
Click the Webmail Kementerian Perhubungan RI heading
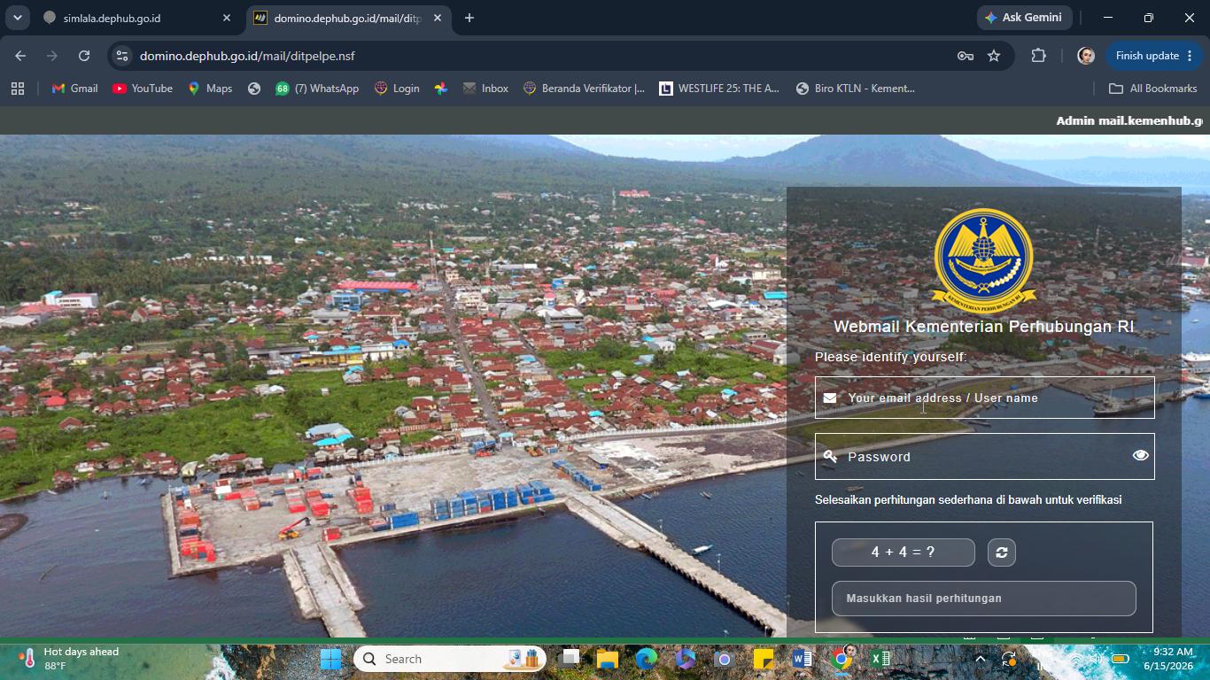(x=984, y=327)
